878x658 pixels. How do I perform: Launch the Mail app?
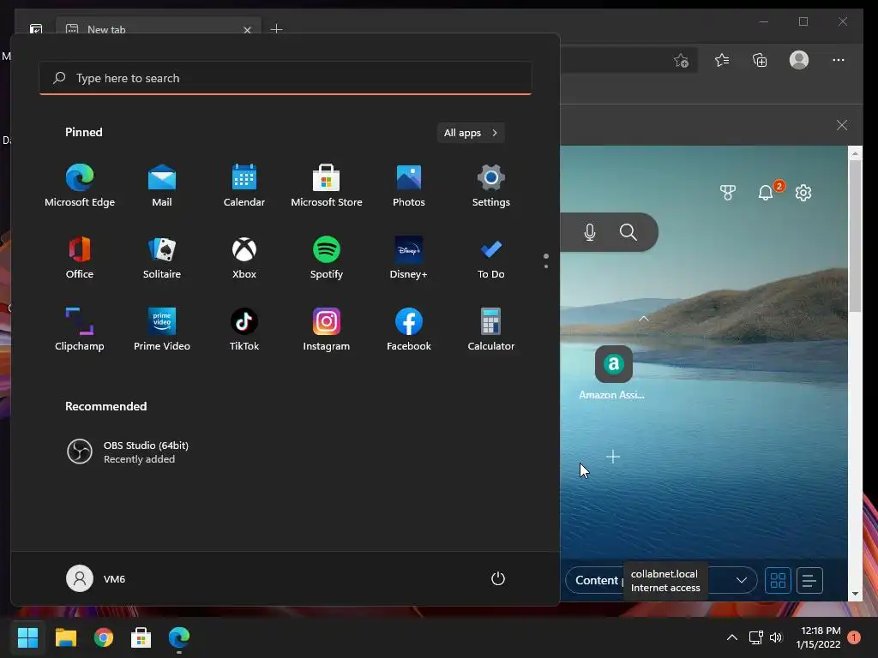pos(162,186)
